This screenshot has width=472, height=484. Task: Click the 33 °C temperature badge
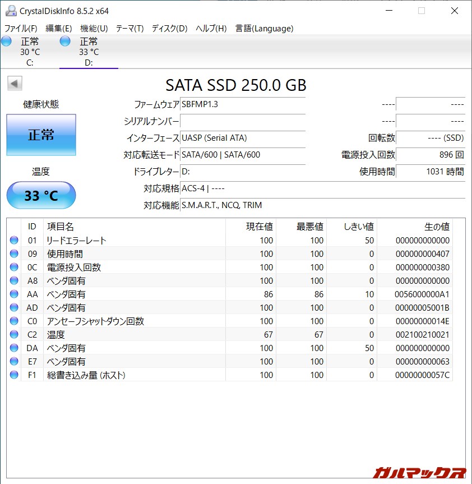[x=40, y=195]
